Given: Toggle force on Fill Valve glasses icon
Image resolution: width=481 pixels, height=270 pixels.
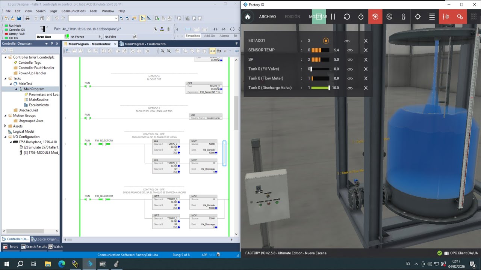Looking at the screenshot, I should [x=350, y=69].
